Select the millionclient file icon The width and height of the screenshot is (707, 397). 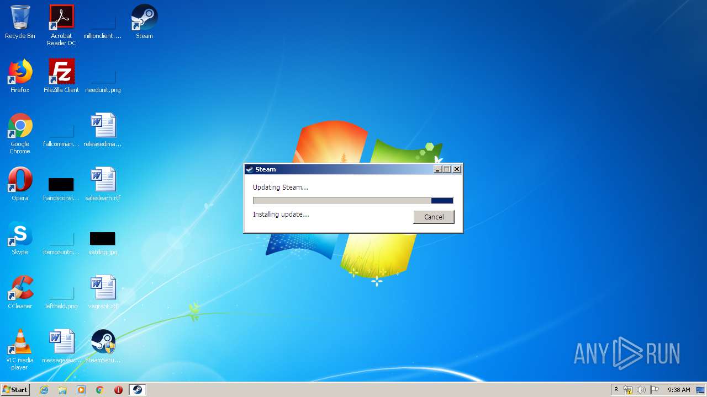click(x=103, y=22)
